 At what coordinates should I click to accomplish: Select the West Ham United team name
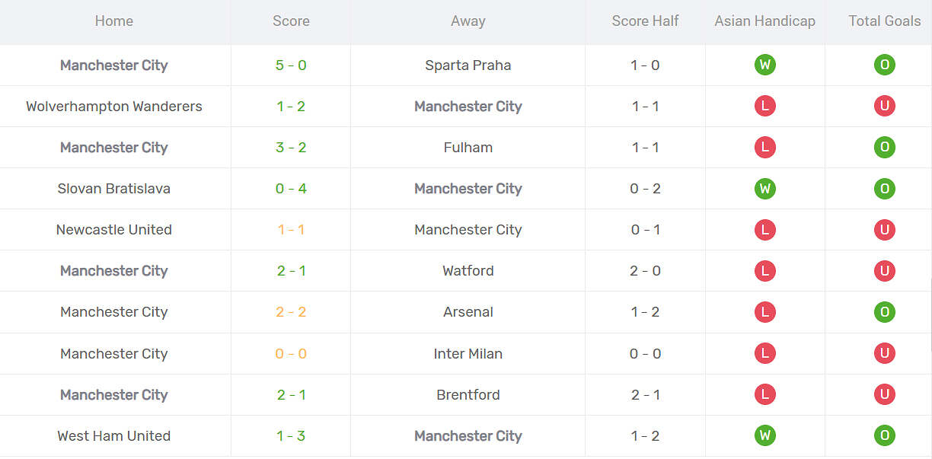pos(114,436)
